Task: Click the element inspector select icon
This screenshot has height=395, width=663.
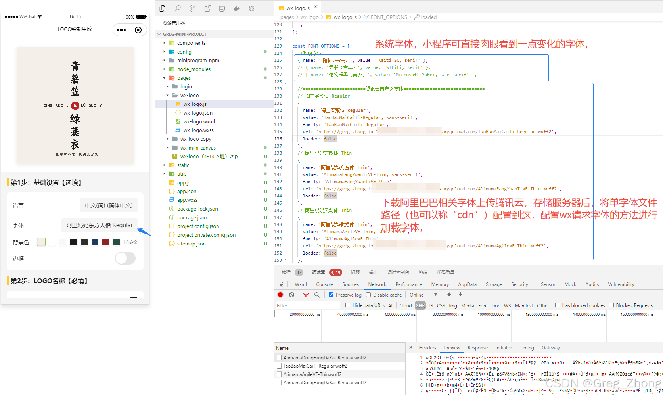Action: pyautogui.click(x=281, y=284)
